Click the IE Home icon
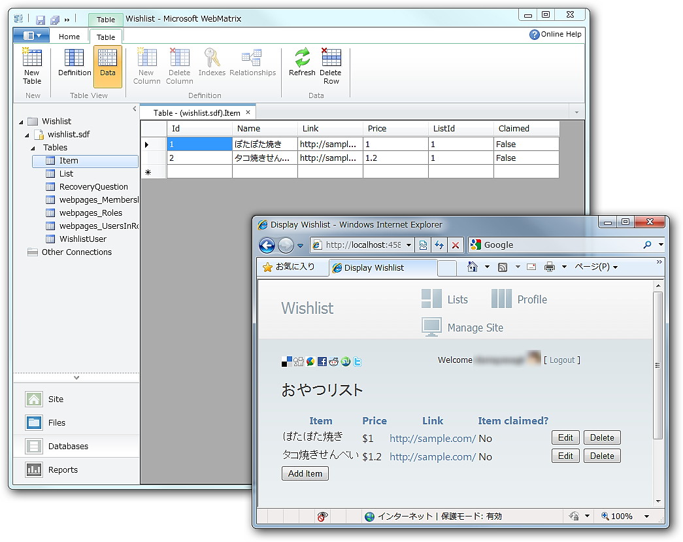This screenshot has height=542, width=683. pos(472,267)
